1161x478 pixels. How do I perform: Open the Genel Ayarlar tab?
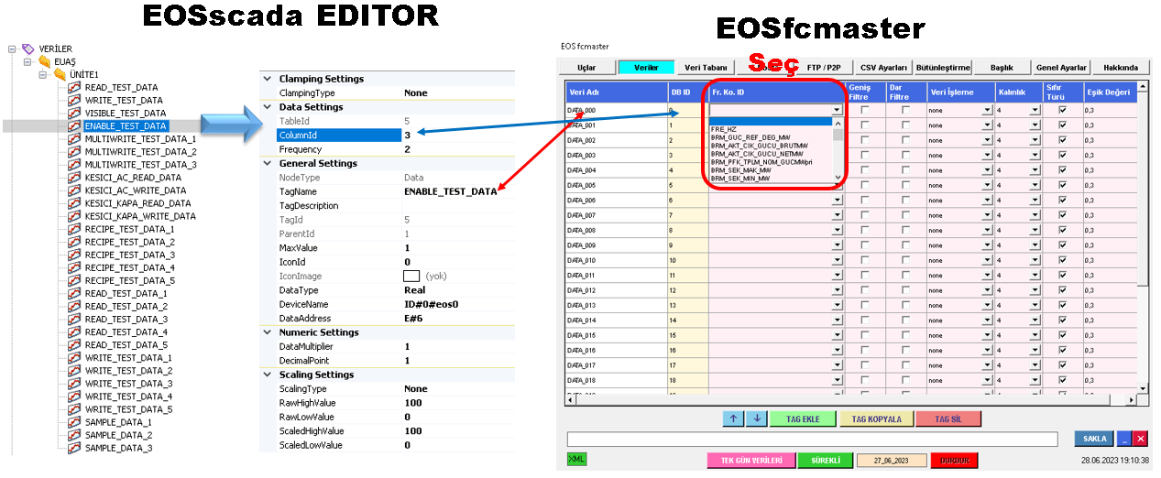[x=1061, y=68]
